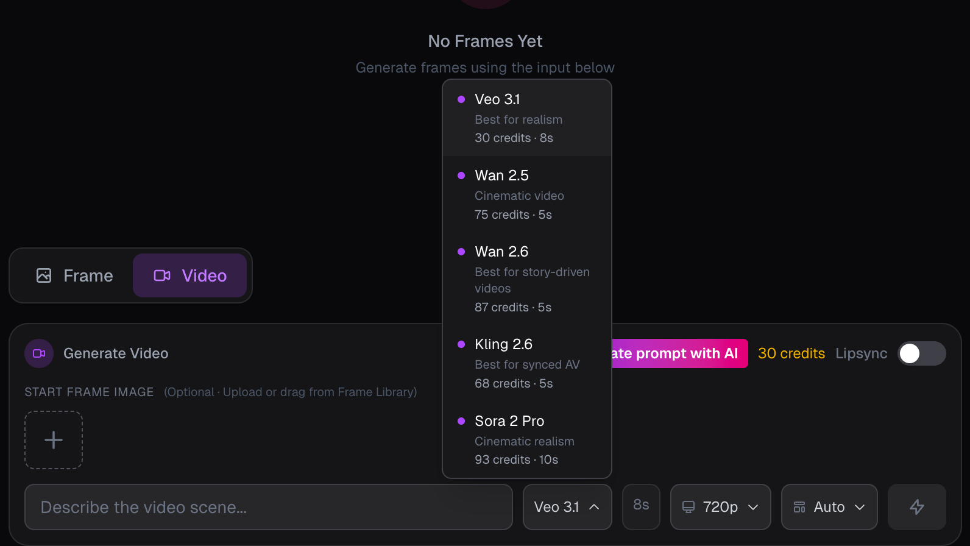
Task: Select the Wan 2.6 story-driven model
Action: [x=526, y=278]
